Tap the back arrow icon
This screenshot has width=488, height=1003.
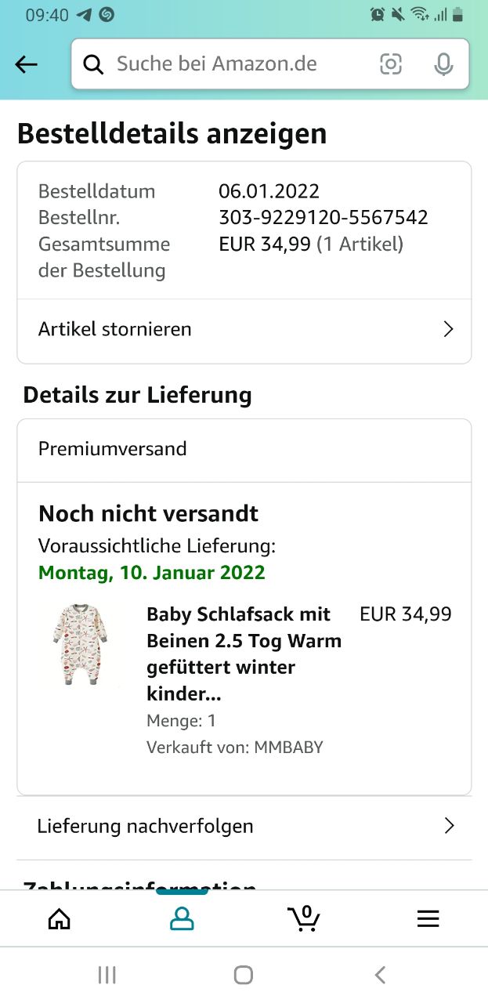pos(26,65)
